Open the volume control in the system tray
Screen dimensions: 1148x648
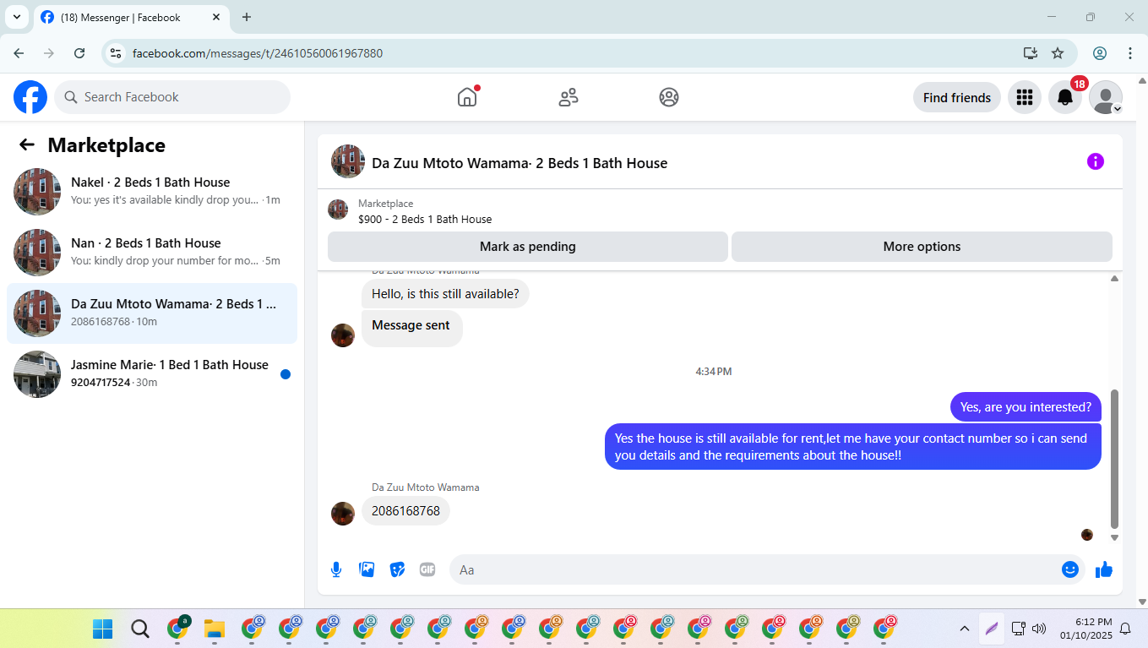(x=1039, y=629)
